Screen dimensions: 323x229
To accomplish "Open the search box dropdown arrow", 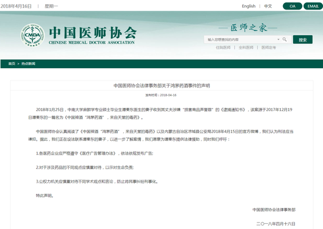I will pos(278,39).
